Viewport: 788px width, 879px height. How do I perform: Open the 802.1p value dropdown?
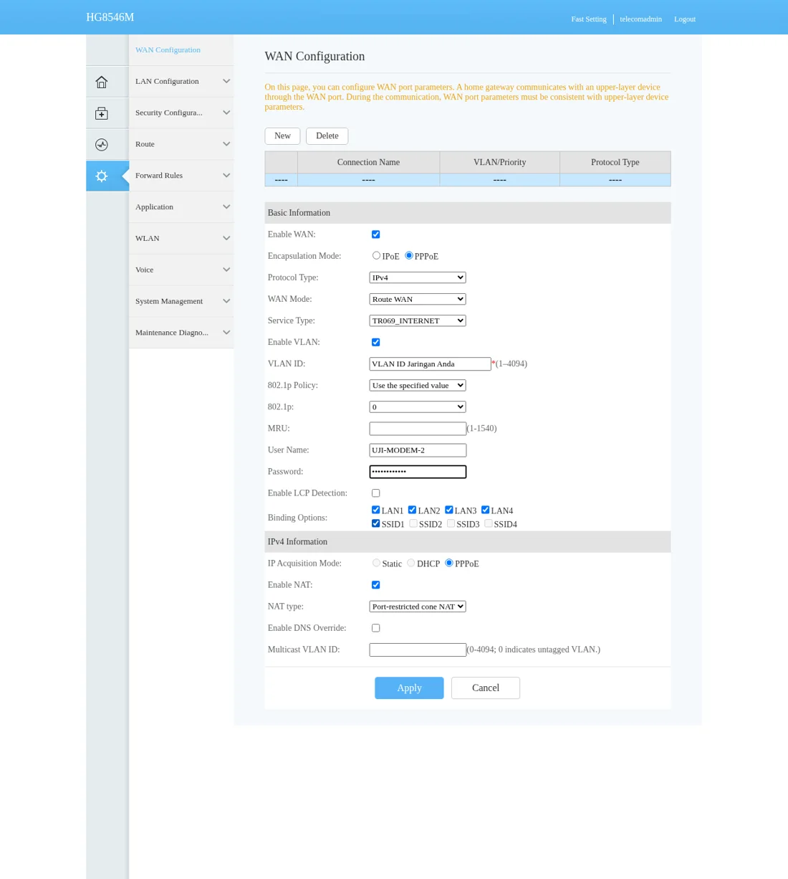[x=418, y=407]
